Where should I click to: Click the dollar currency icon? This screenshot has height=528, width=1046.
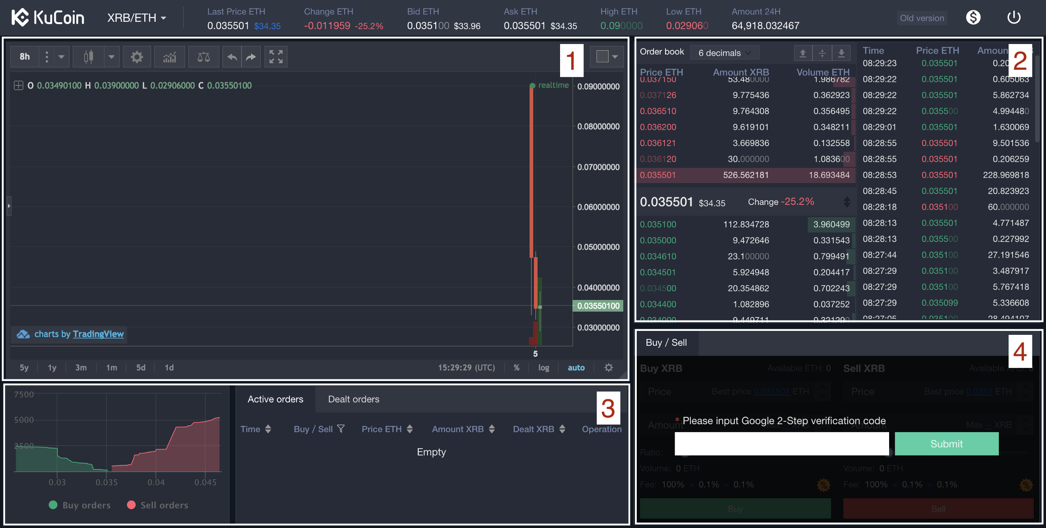click(x=973, y=18)
